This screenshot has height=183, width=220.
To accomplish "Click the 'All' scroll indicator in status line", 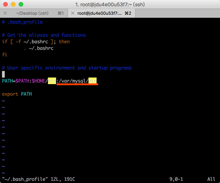I will pos(211,179).
